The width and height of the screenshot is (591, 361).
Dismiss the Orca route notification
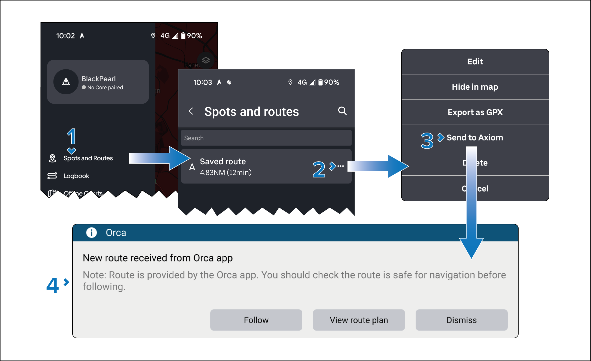461,320
